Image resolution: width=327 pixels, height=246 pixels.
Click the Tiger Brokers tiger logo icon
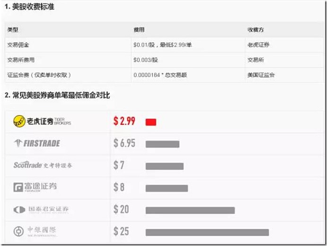[x=19, y=122]
